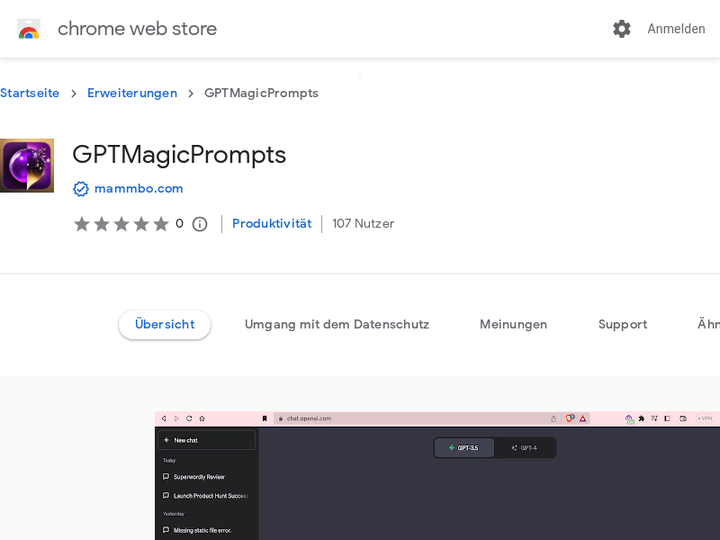Click the chrome web store title text
Screen dimensions: 720x540
137,29
